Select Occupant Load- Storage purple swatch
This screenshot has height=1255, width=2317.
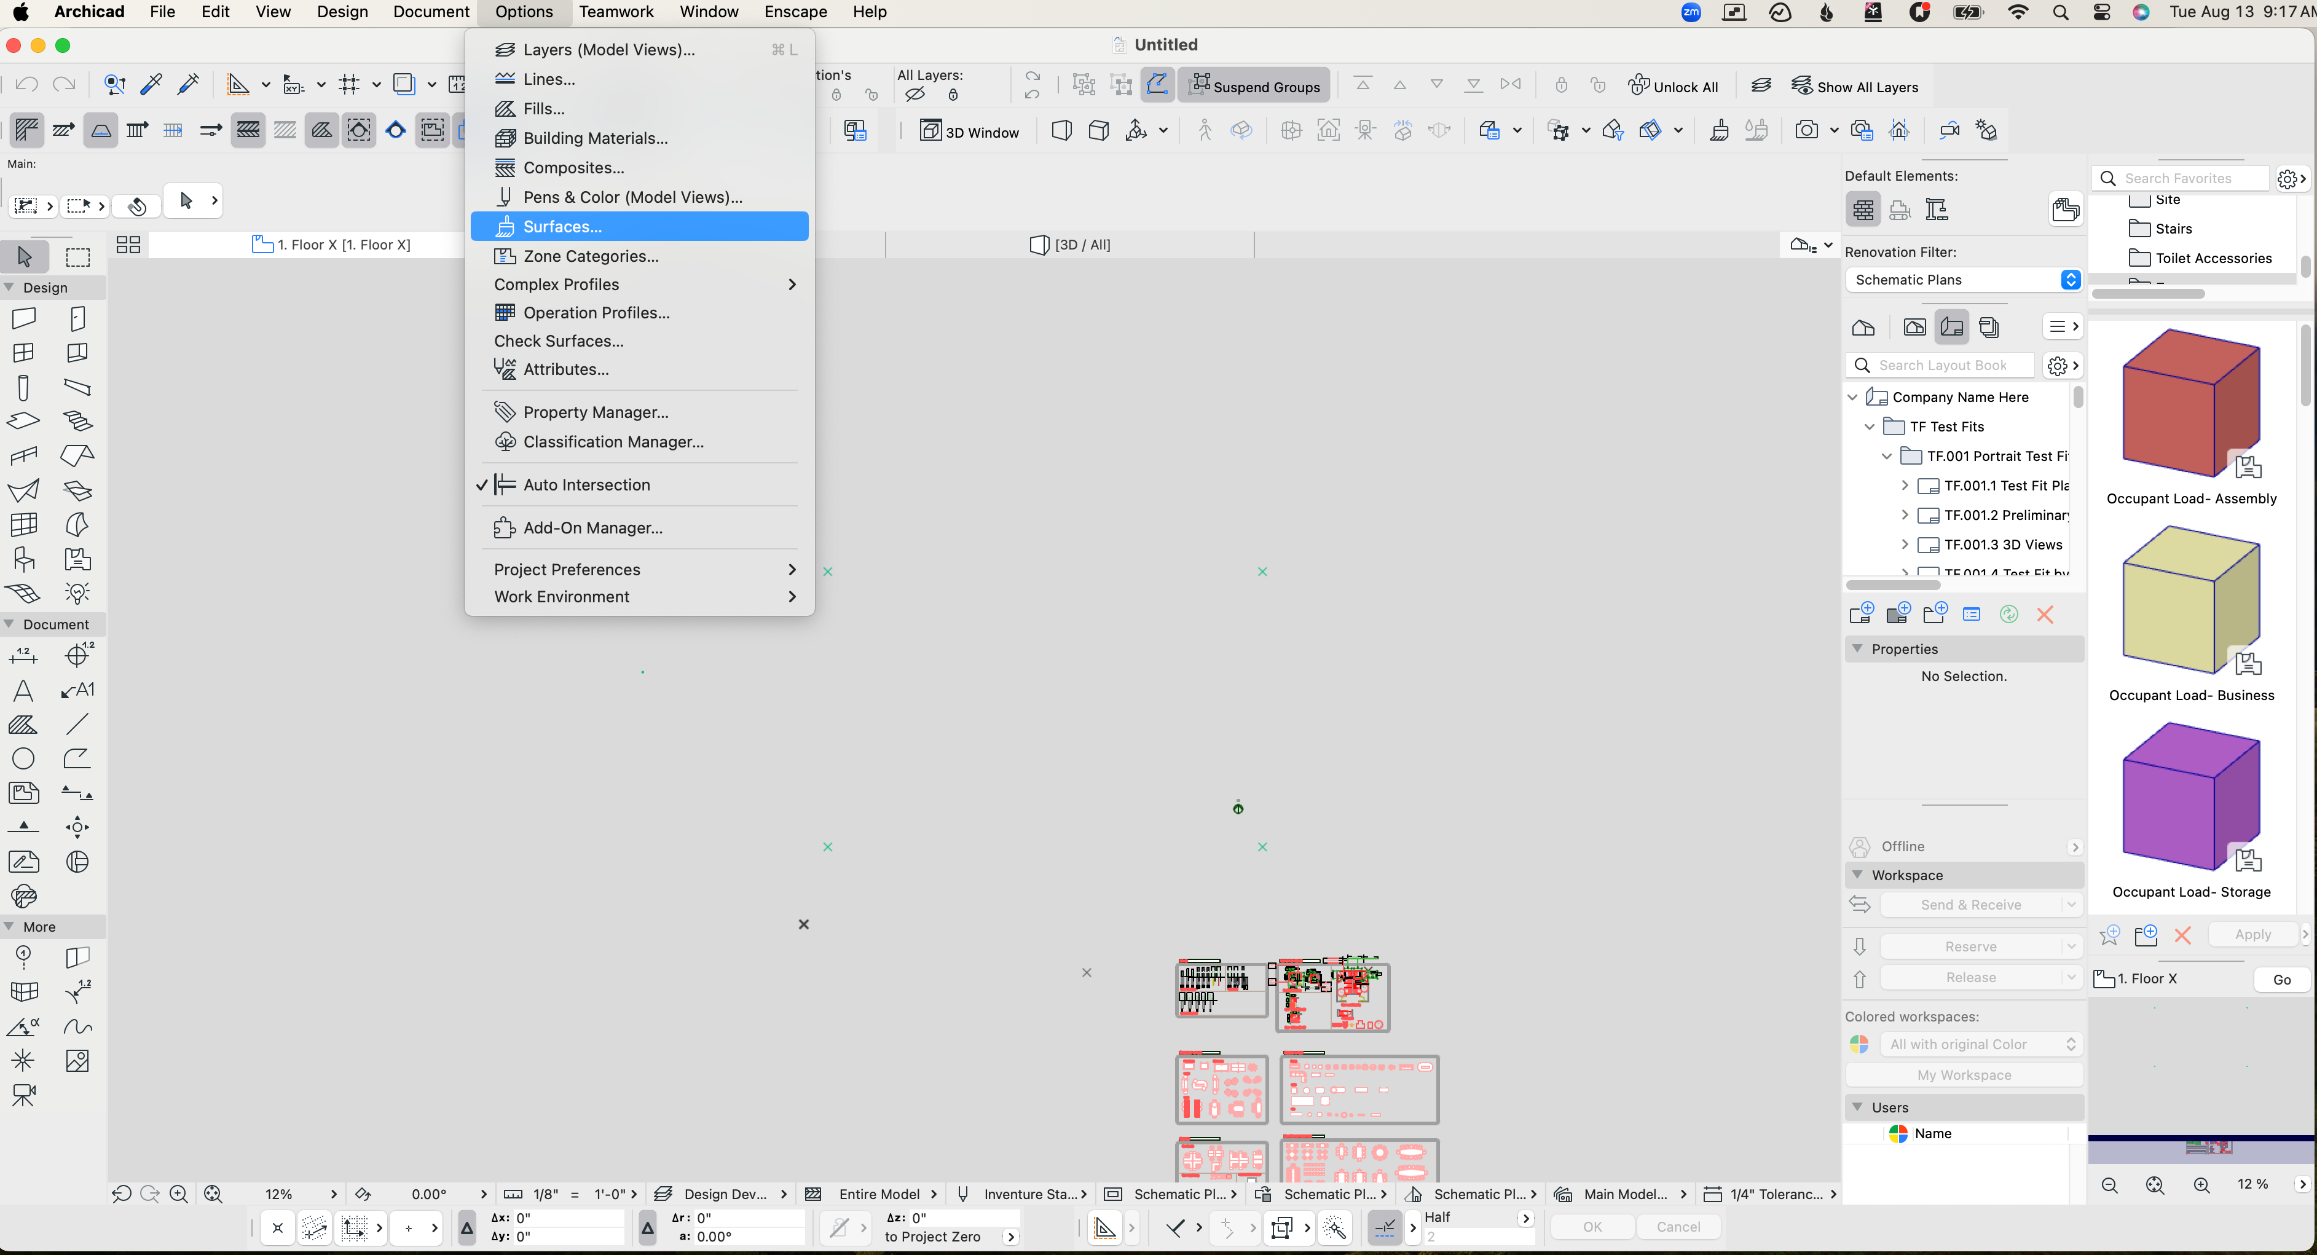[2190, 796]
